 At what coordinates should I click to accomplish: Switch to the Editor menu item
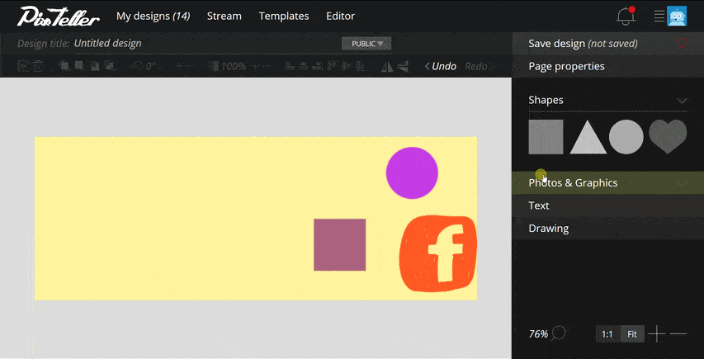click(x=340, y=17)
